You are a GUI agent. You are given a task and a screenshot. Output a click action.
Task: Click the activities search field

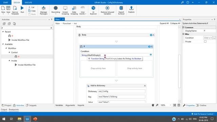[26, 28]
